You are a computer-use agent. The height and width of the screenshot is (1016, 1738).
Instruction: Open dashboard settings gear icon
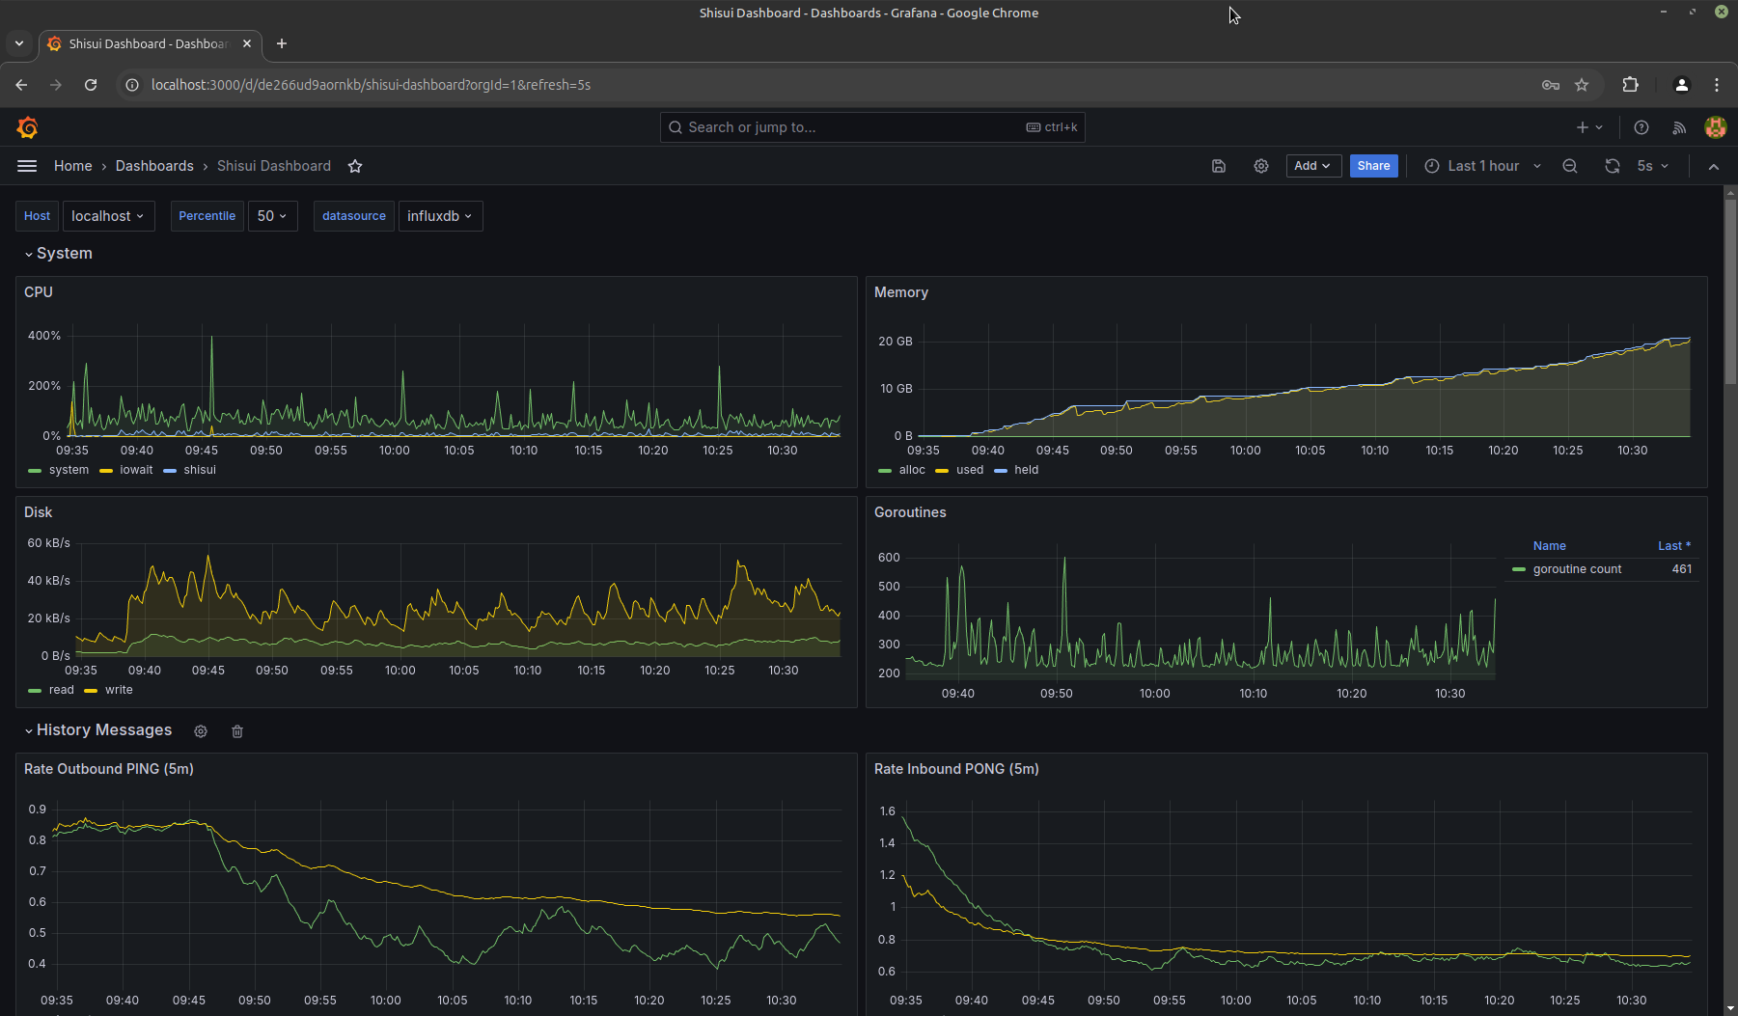[1261, 166]
